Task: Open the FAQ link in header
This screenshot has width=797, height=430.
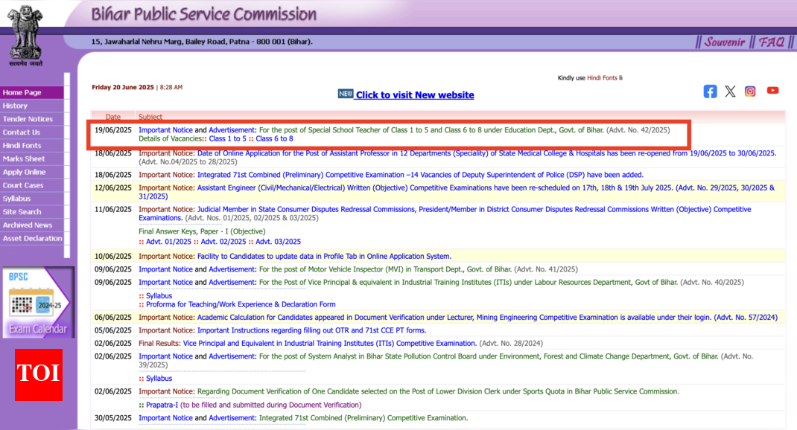Action: pos(772,42)
